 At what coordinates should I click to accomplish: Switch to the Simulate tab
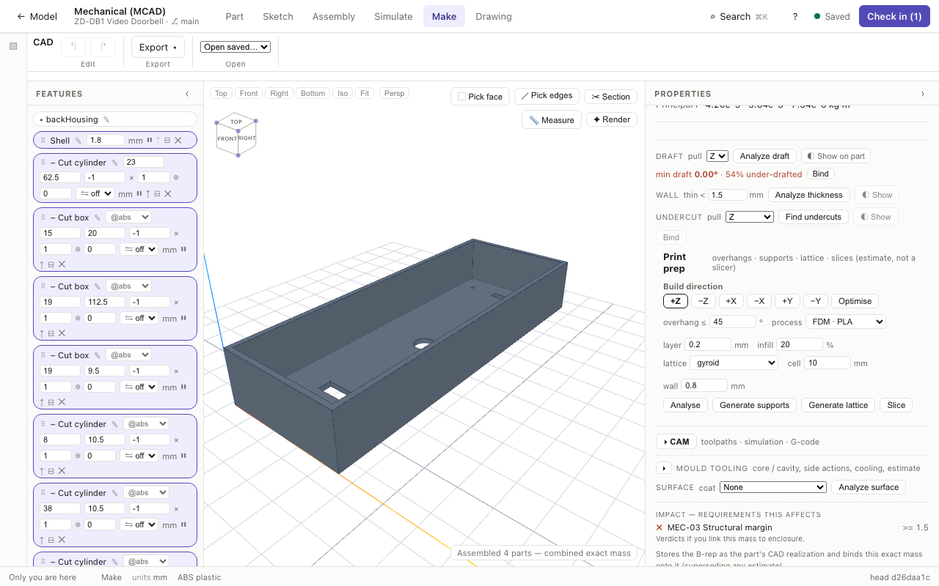[393, 16]
